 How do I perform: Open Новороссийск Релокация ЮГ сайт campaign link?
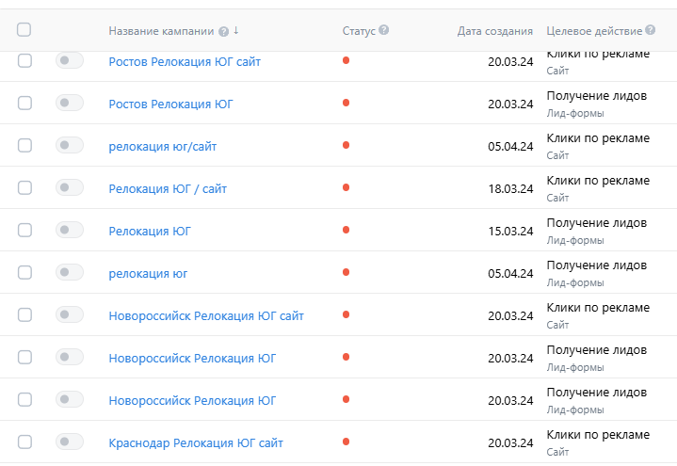(206, 315)
